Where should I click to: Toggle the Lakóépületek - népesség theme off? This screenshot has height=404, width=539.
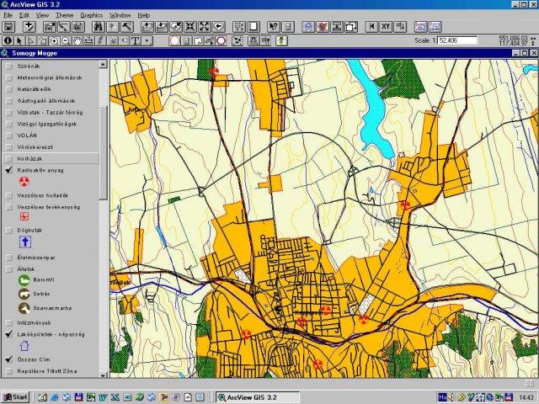tap(8, 334)
